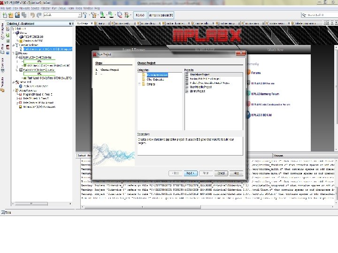Select Library Project in Projects list
The height and width of the screenshot is (253, 338).
pos(197,91)
